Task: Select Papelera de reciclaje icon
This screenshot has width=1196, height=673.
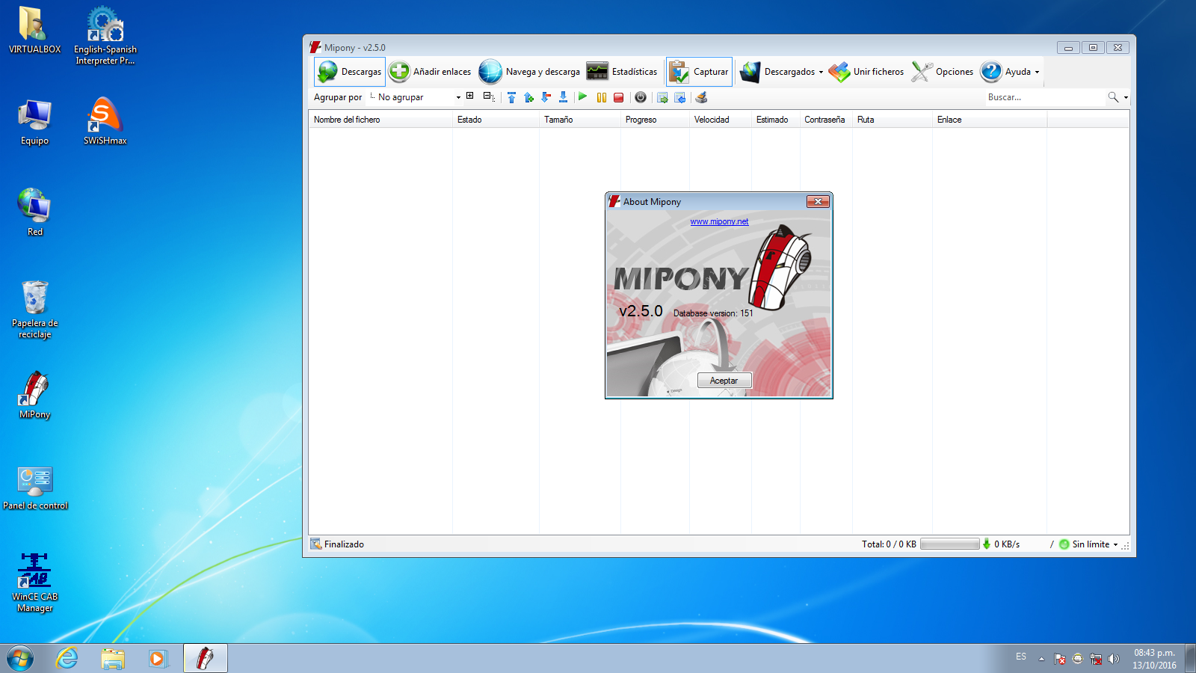Action: tap(34, 310)
